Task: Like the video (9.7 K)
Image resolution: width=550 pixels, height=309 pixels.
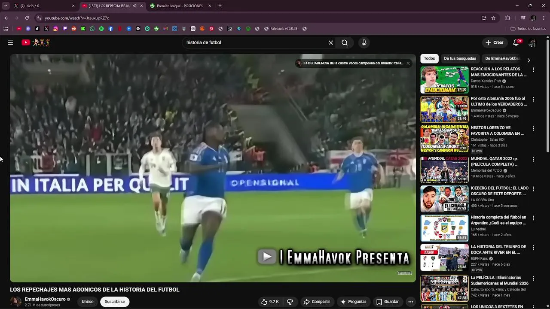Action: point(270,302)
